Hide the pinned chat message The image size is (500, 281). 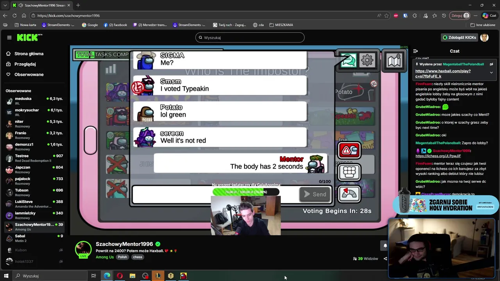[x=491, y=64]
